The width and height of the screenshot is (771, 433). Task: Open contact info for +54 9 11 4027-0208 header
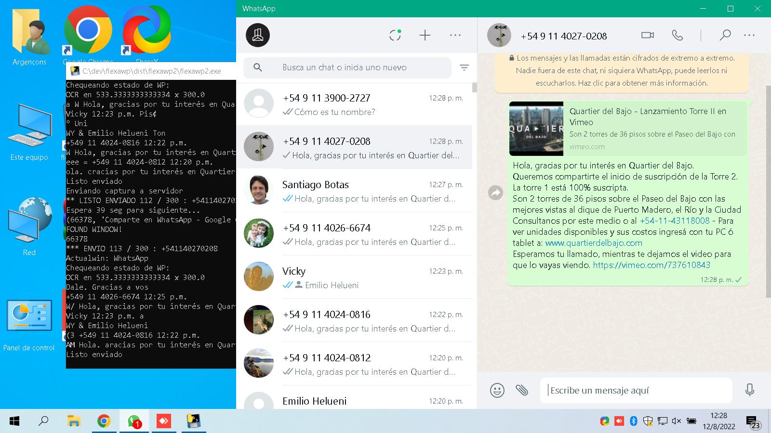click(x=564, y=36)
